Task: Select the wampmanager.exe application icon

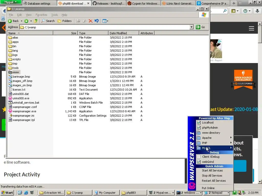Action: tap(10, 111)
